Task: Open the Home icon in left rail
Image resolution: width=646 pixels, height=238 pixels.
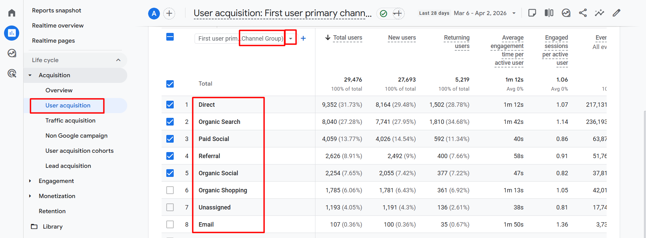Action: pos(12,13)
